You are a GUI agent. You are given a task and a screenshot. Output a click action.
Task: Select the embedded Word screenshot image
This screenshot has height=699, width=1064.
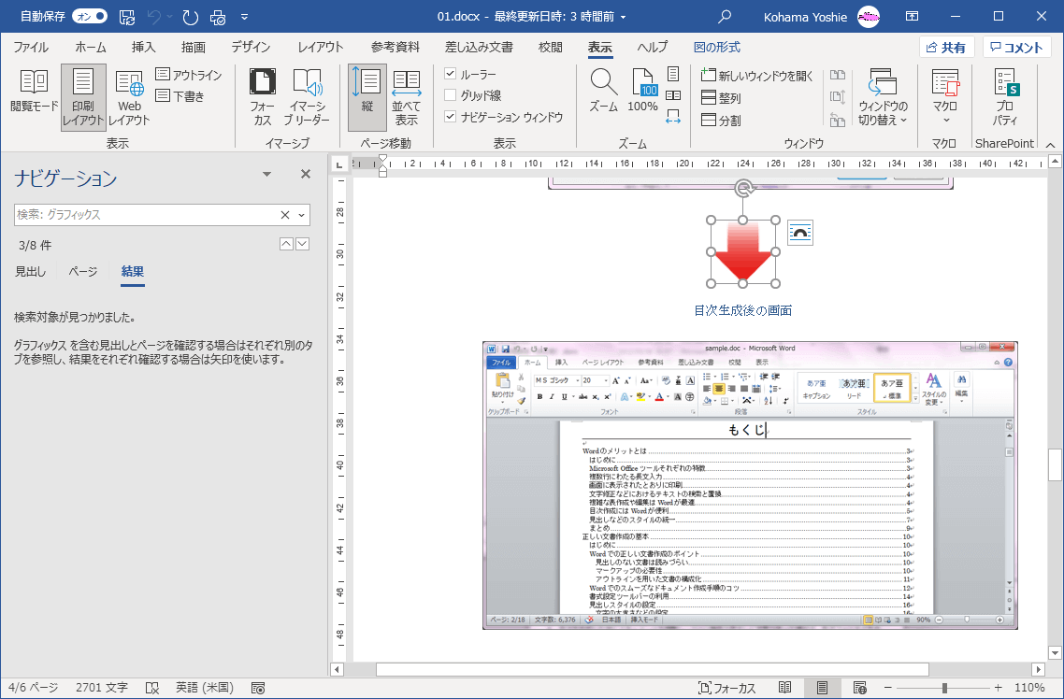click(x=750, y=485)
